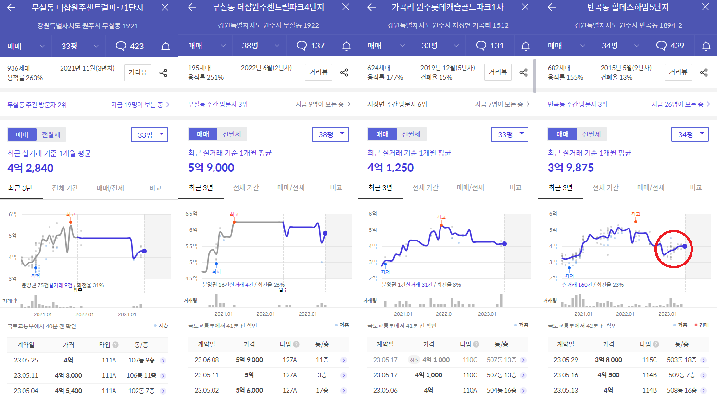Image resolution: width=717 pixels, height=398 pixels.
Task: Open header 매매 dropdown in 롯데캐슬골드파크1차 panel
Action: (384, 46)
